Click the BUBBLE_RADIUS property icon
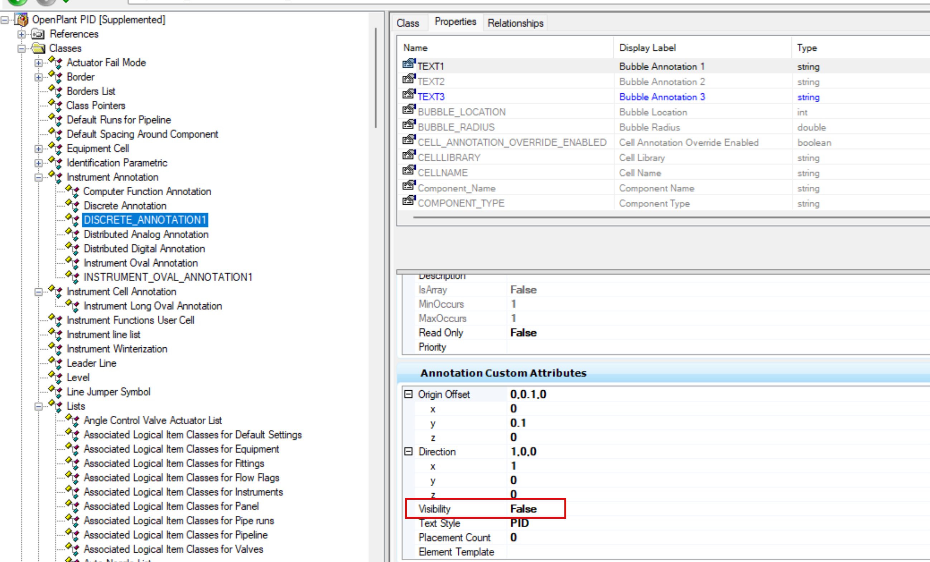This screenshot has height=562, width=930. tap(409, 125)
